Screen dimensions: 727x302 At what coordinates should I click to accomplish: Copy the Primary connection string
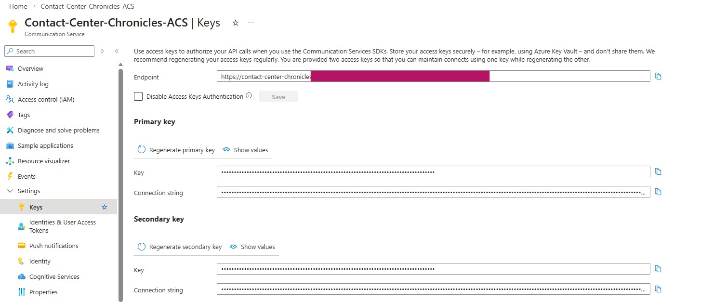point(658,192)
